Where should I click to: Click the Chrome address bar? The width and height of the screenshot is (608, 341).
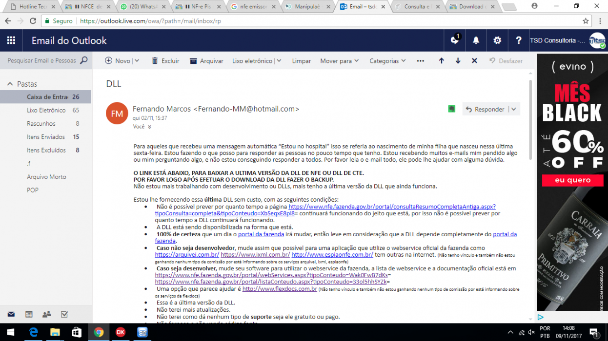click(x=312, y=21)
